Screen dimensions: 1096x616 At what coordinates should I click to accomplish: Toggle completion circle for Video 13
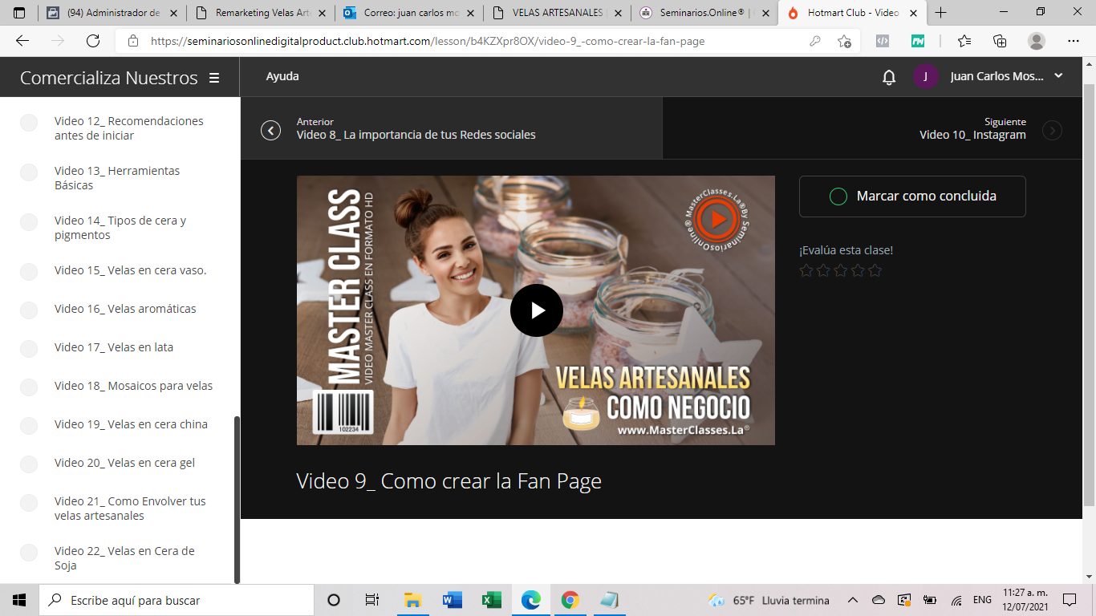pos(29,172)
